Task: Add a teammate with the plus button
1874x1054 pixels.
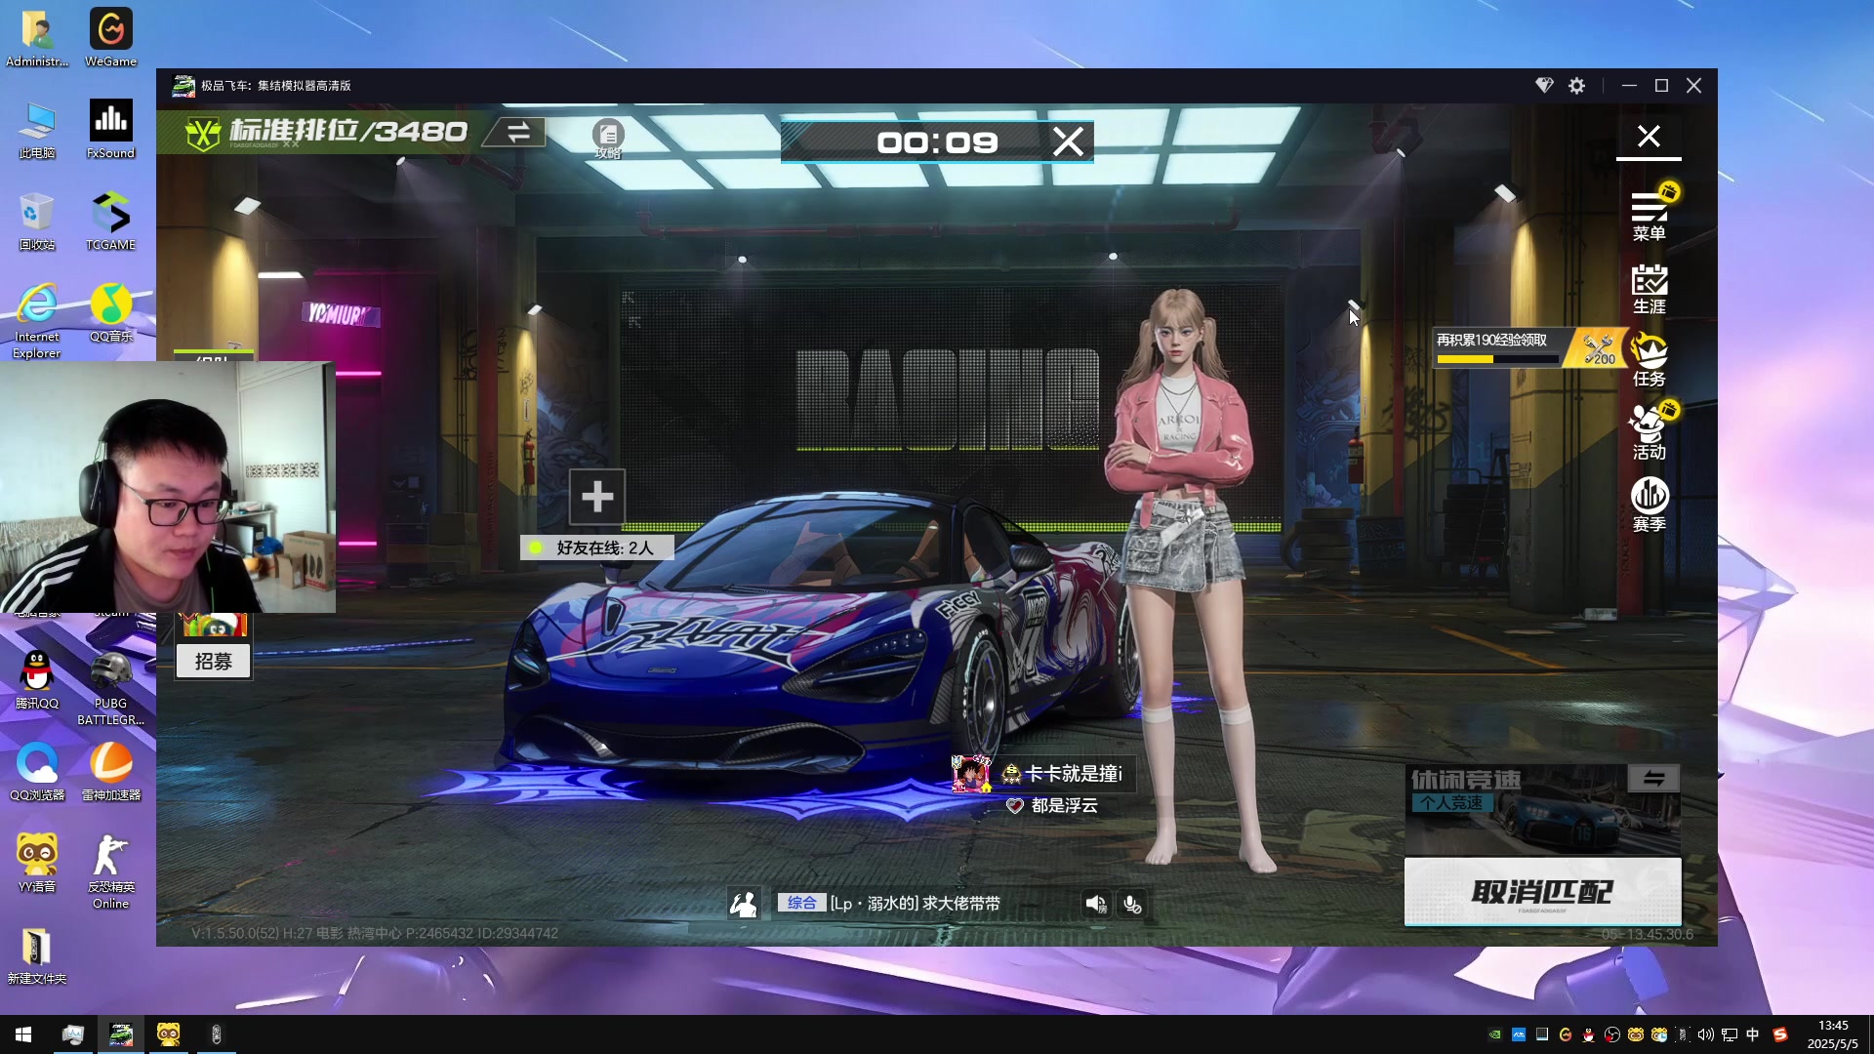Action: click(597, 498)
